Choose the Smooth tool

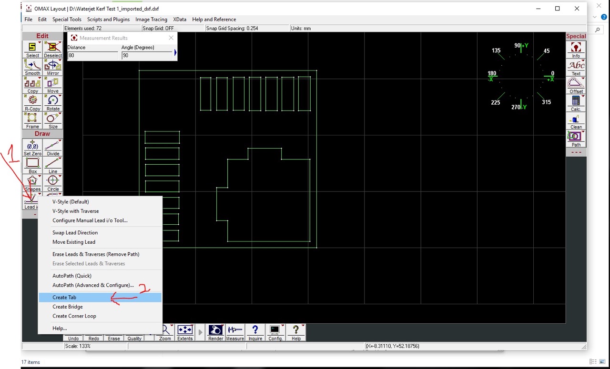coord(32,68)
